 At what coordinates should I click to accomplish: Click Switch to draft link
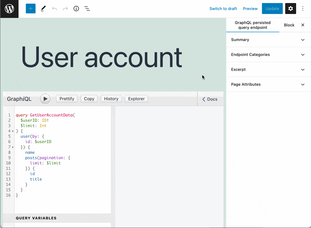(x=223, y=9)
